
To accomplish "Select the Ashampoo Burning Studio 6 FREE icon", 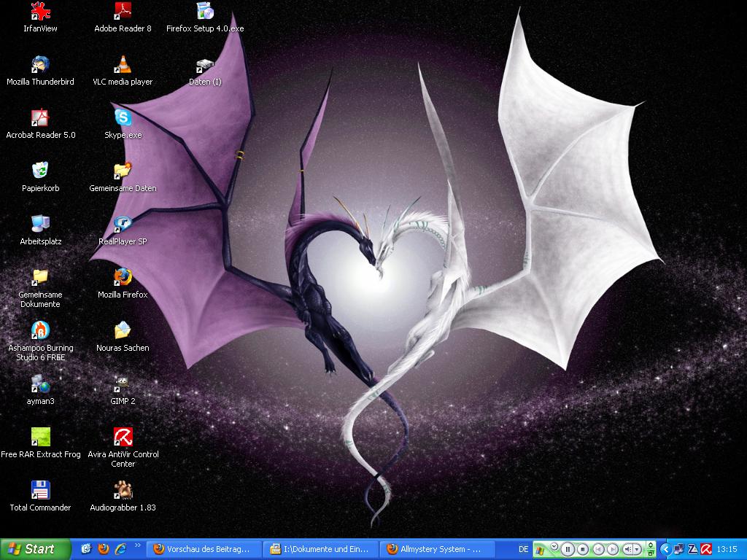I will [x=41, y=342].
